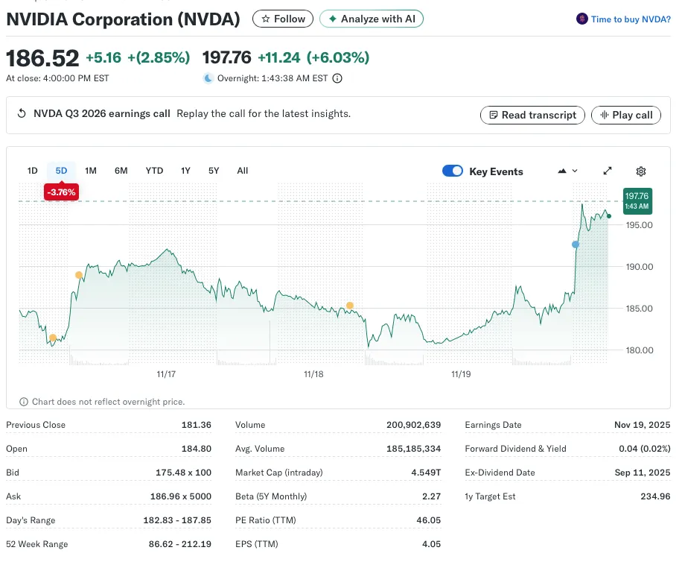Select the YTD chart range
682x562 pixels.
tap(154, 171)
